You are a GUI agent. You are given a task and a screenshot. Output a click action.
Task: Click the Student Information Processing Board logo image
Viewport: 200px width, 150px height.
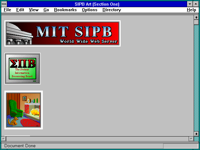(x=22, y=69)
